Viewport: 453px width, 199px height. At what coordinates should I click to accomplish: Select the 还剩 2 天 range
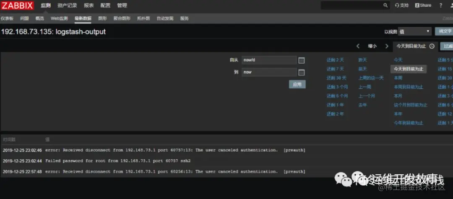coord(336,60)
